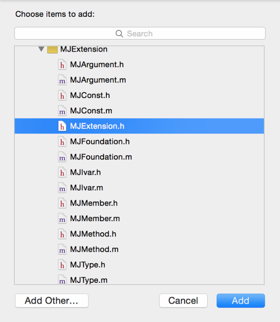
Task: Select the MJIvar.m file entry
Action: pyautogui.click(x=86, y=188)
